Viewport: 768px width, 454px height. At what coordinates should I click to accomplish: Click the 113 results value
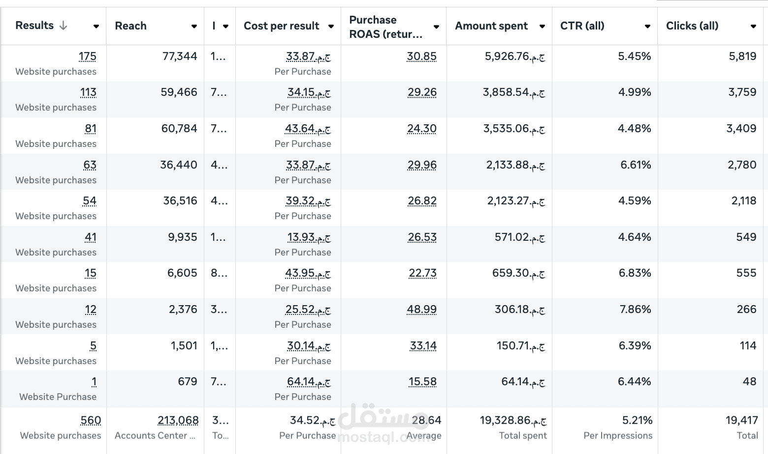[x=88, y=92]
